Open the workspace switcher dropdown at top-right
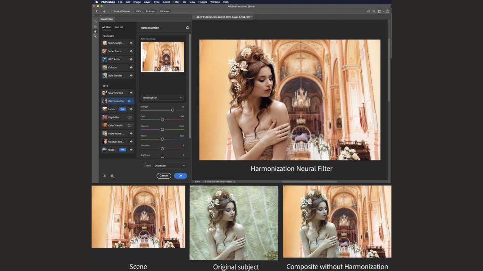The image size is (483, 271). point(380,11)
